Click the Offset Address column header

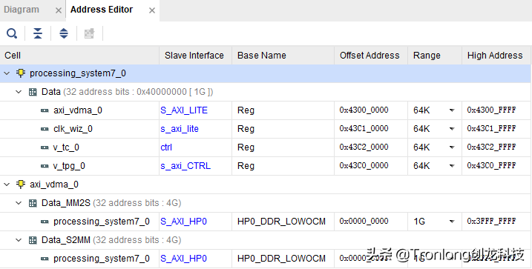371,56
